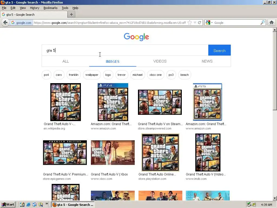
Task: Open the Tools menu
Action: [x=65, y=8]
